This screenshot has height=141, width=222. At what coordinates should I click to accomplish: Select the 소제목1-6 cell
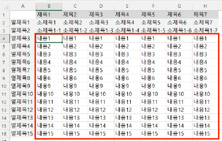tap(179, 30)
